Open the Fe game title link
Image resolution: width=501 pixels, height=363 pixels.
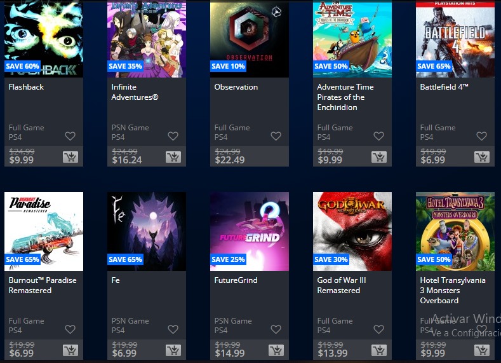click(116, 280)
